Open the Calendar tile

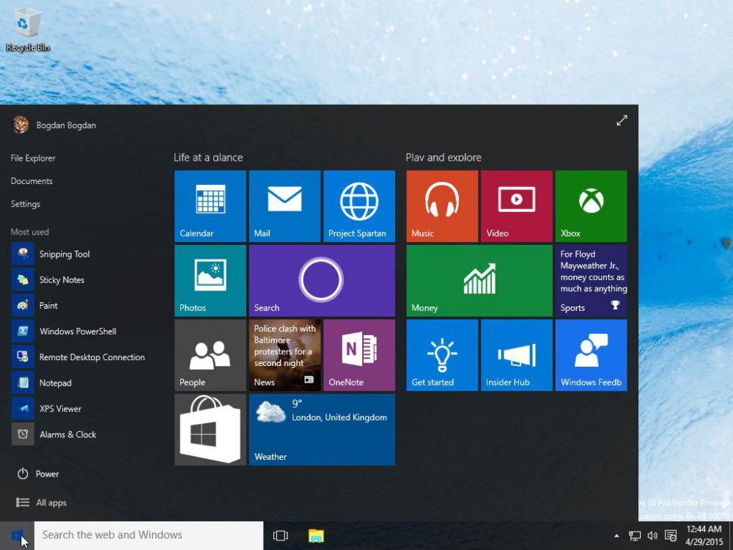click(x=210, y=205)
